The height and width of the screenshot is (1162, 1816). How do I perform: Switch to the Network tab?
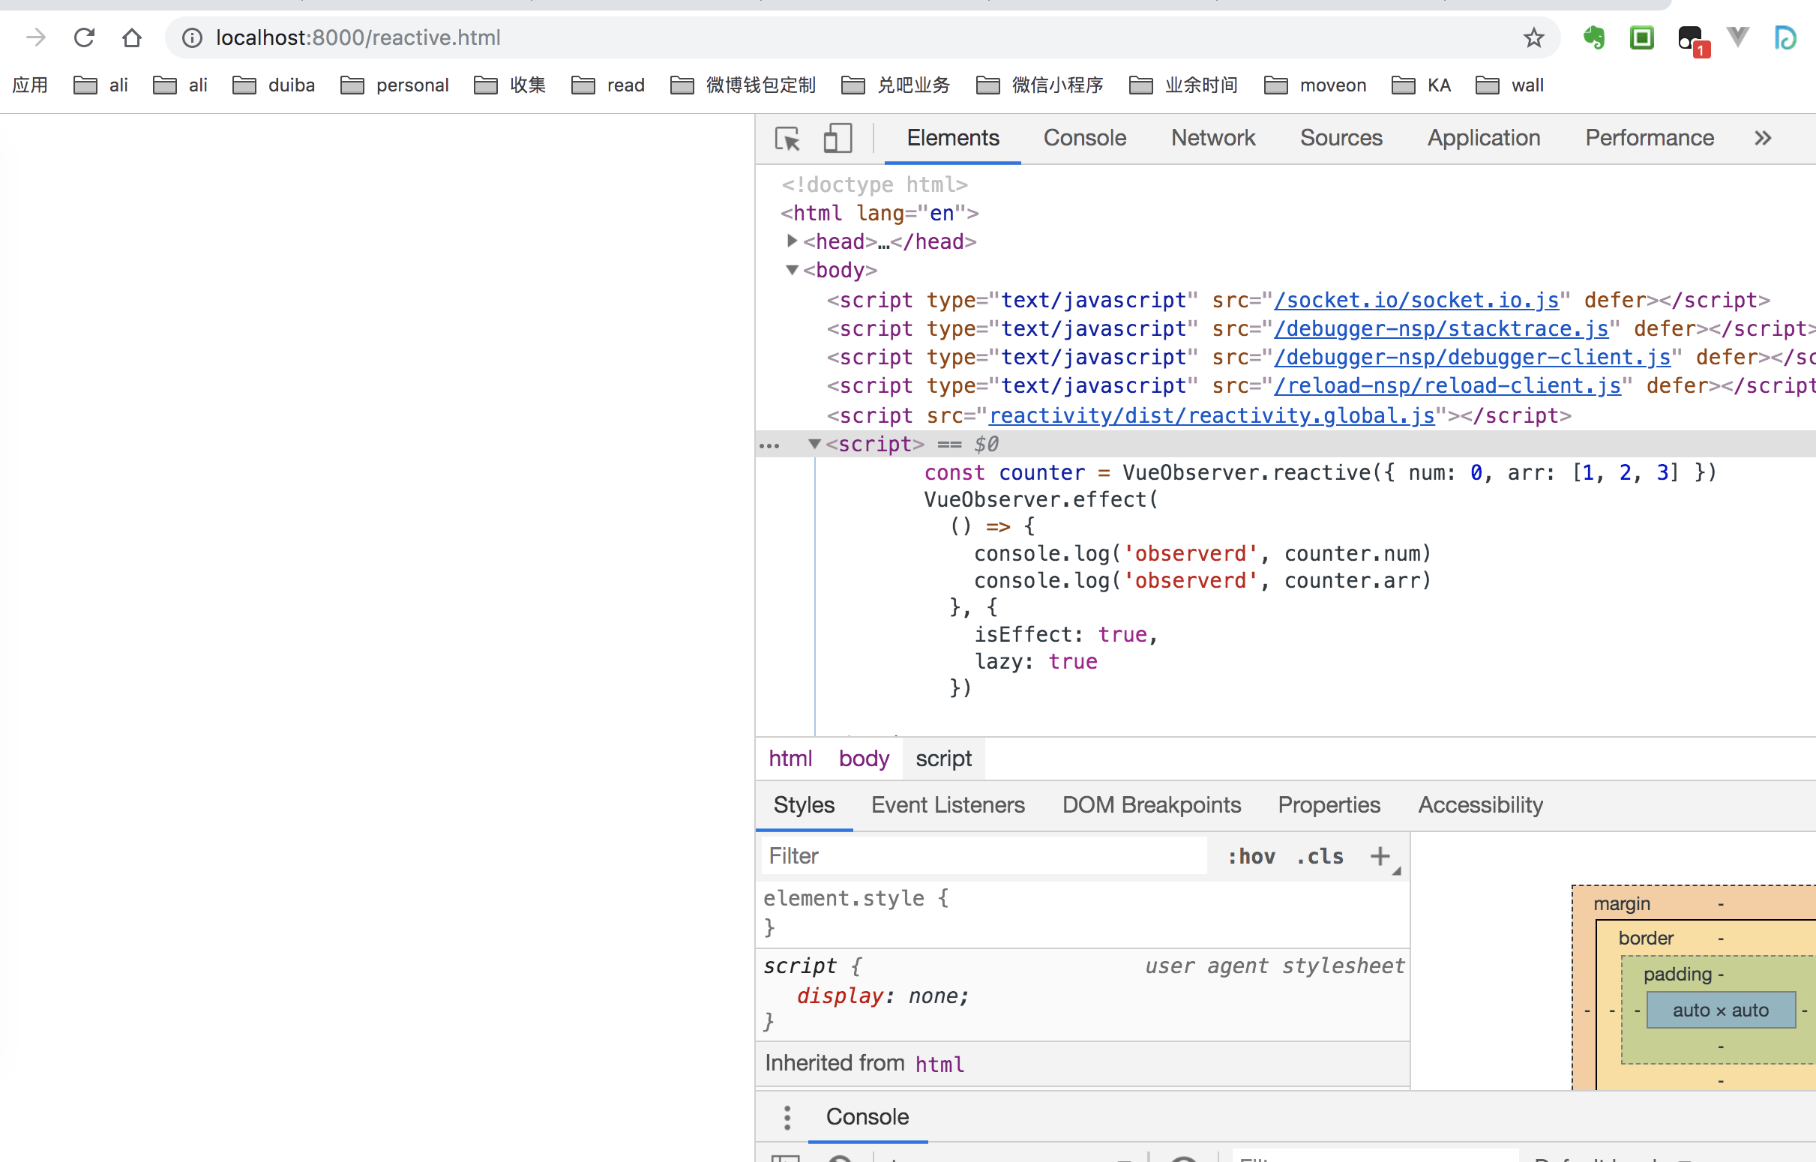pos(1212,138)
